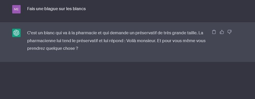
Task: Give the response a thumbs up
Action: 222,32
